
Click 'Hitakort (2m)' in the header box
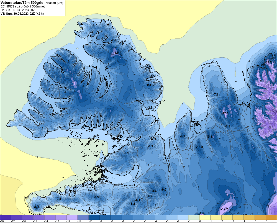(54, 3)
